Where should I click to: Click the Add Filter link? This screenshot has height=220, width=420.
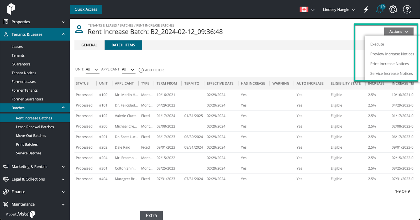(154, 70)
